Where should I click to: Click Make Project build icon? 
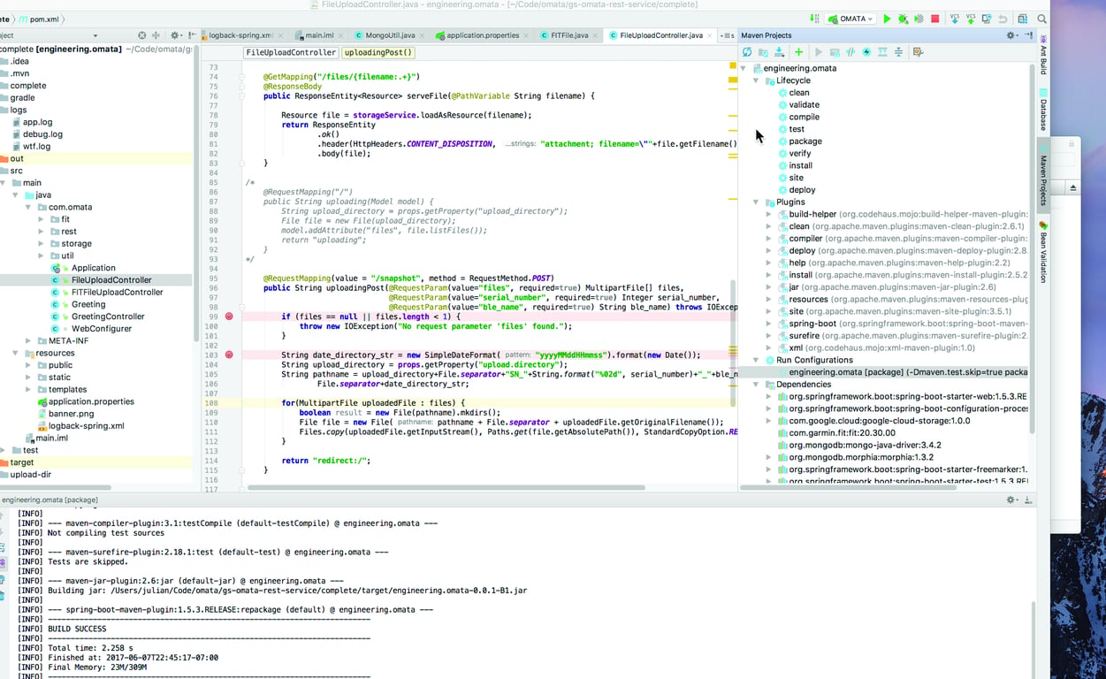pyautogui.click(x=814, y=19)
